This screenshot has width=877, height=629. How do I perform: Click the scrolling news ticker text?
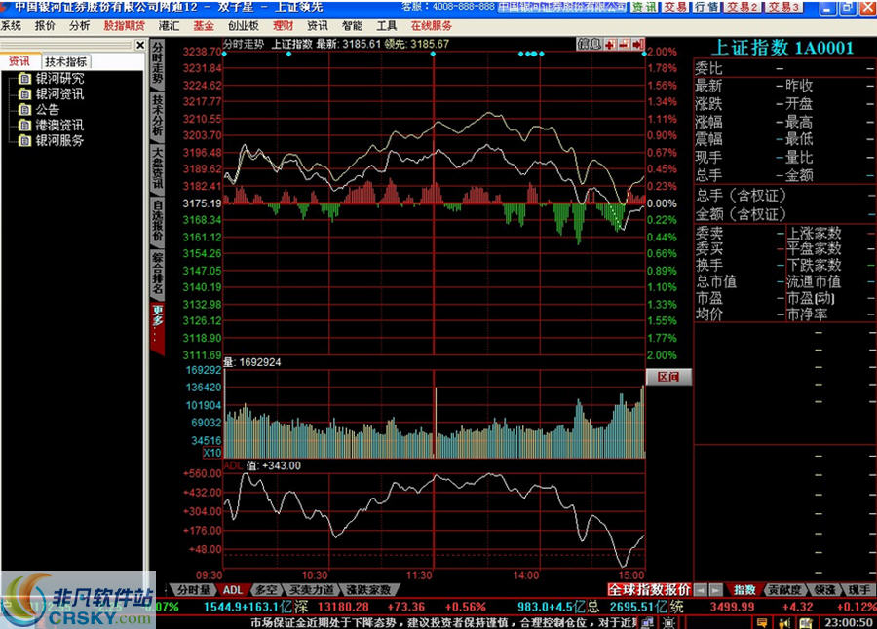tap(443, 622)
